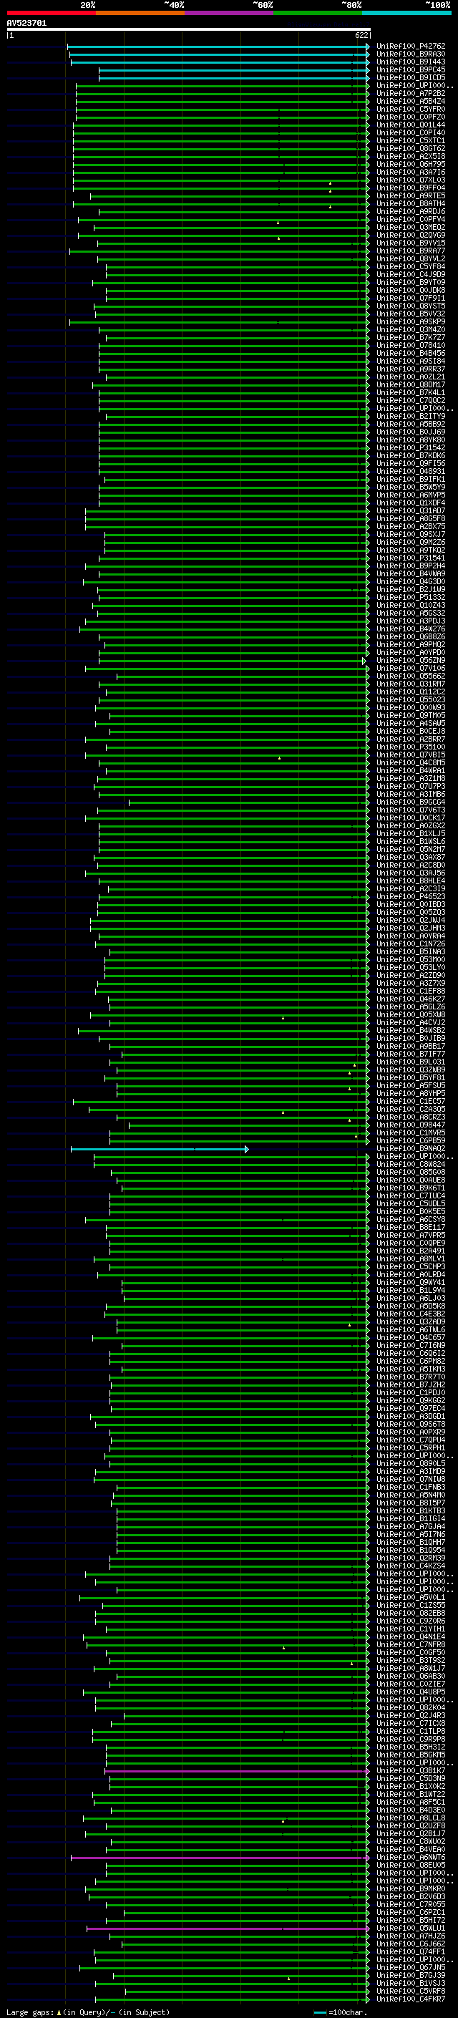Open hit UniRef100_B9RA30
The height and width of the screenshot is (2018, 458).
pos(410,54)
